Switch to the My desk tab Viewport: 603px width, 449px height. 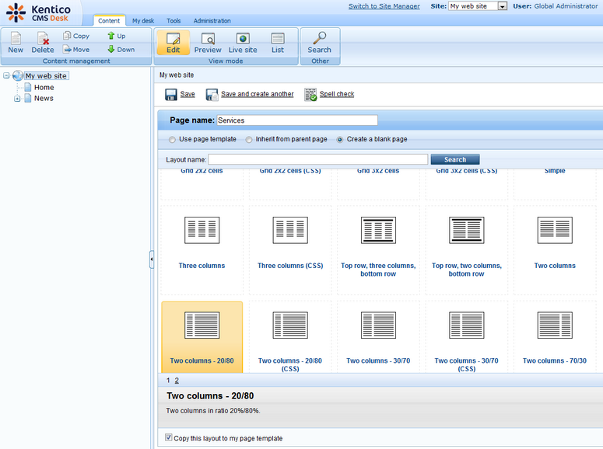tap(142, 21)
